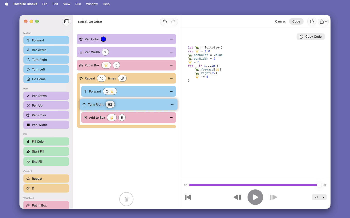This screenshot has width=350, height=218.
Task: Pick the Start Fill palette block
Action: (x=46, y=151)
